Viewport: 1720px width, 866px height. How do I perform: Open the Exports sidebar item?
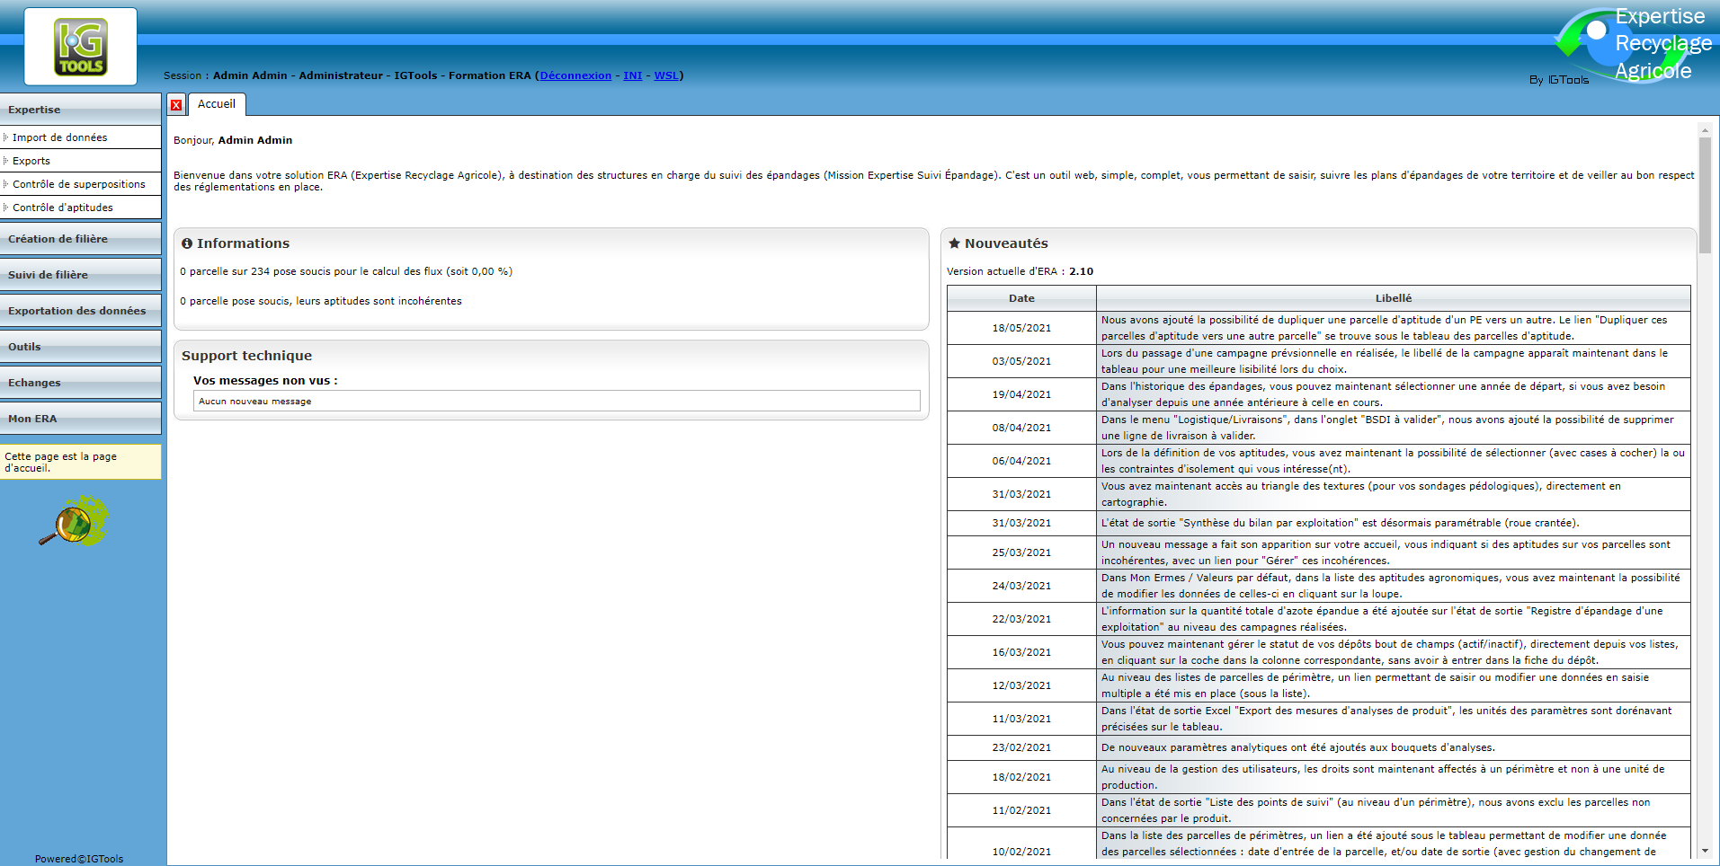pyautogui.click(x=31, y=161)
